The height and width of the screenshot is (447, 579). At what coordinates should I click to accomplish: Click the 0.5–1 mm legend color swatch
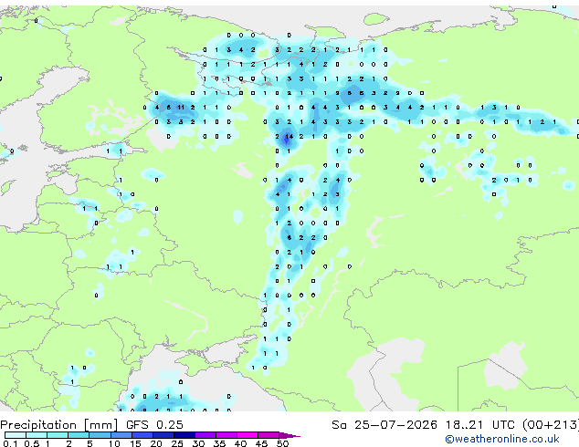point(37,435)
